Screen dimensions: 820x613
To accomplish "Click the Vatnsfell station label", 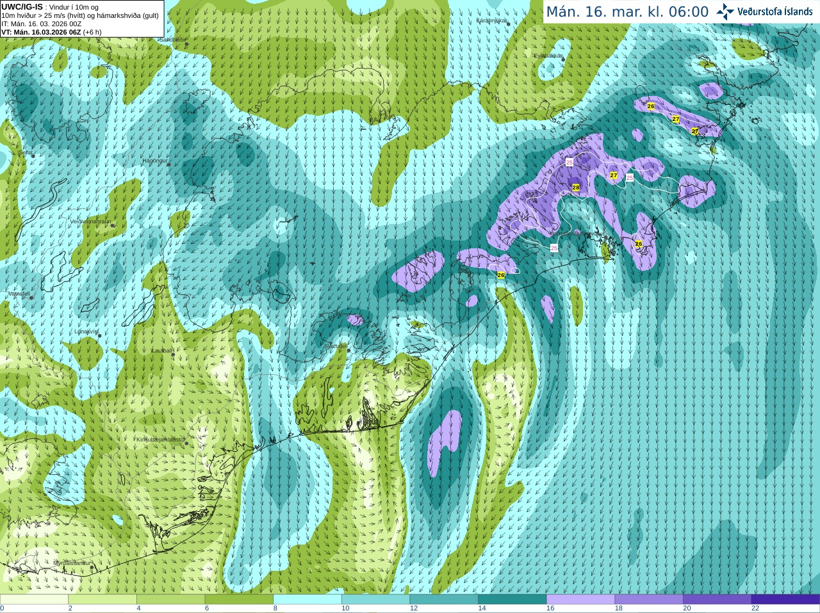I will point(19,294).
